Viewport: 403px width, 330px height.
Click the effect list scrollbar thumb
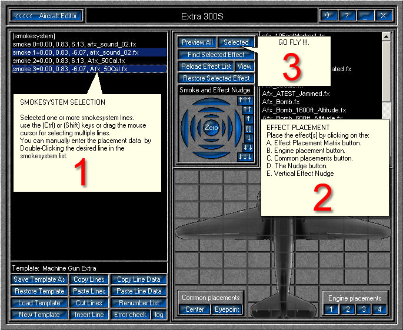click(386, 71)
